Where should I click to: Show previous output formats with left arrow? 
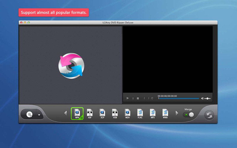[65, 113]
